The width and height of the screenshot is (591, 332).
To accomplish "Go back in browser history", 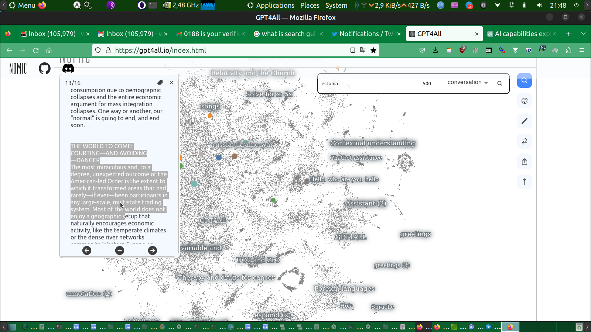I will (x=9, y=50).
